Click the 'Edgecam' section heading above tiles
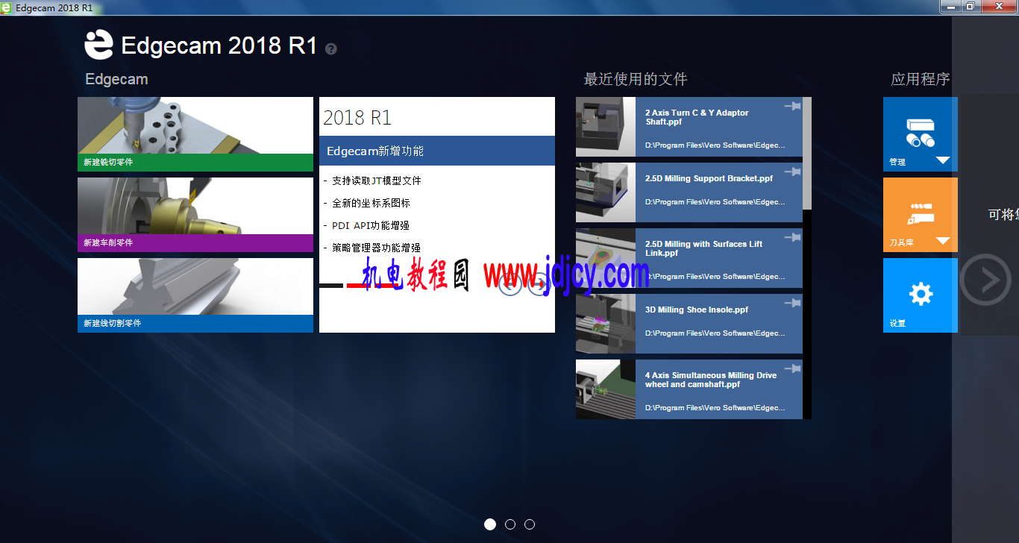This screenshot has height=543, width=1019. (x=116, y=79)
